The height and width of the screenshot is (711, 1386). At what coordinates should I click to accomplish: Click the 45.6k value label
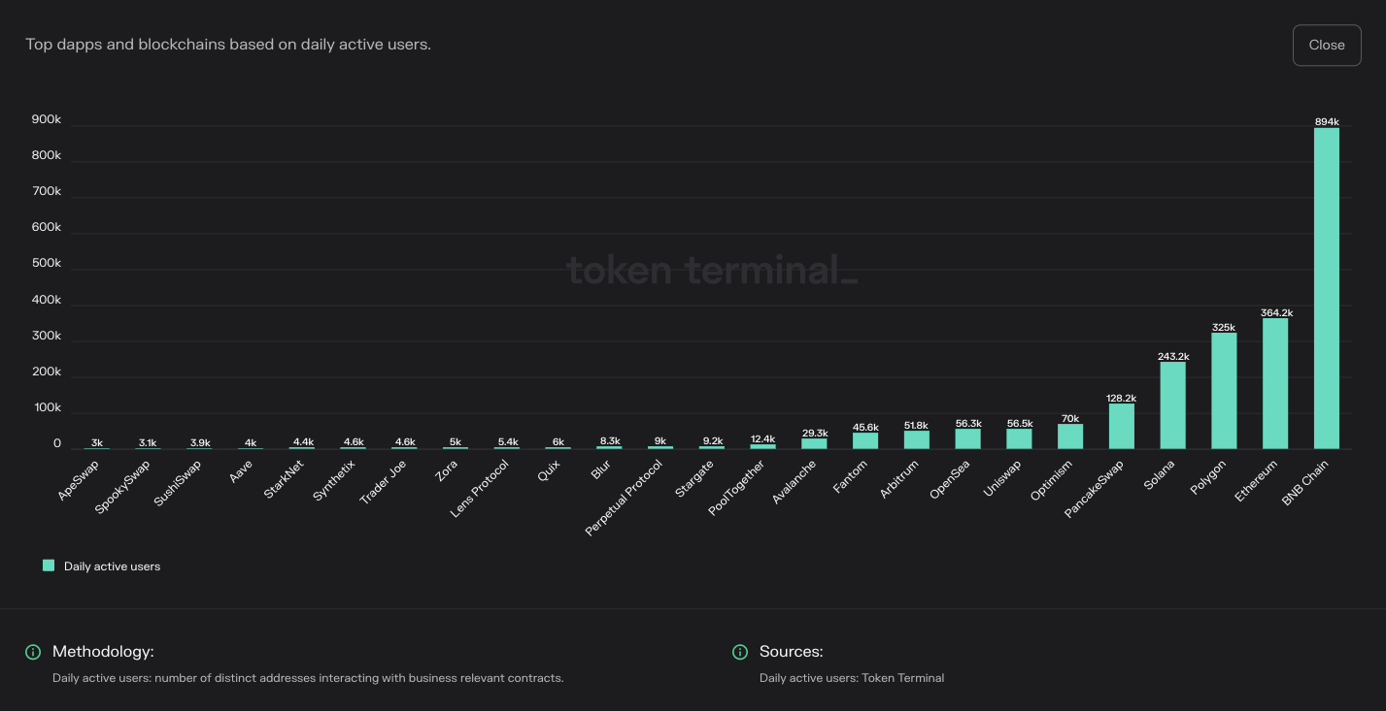coord(865,427)
